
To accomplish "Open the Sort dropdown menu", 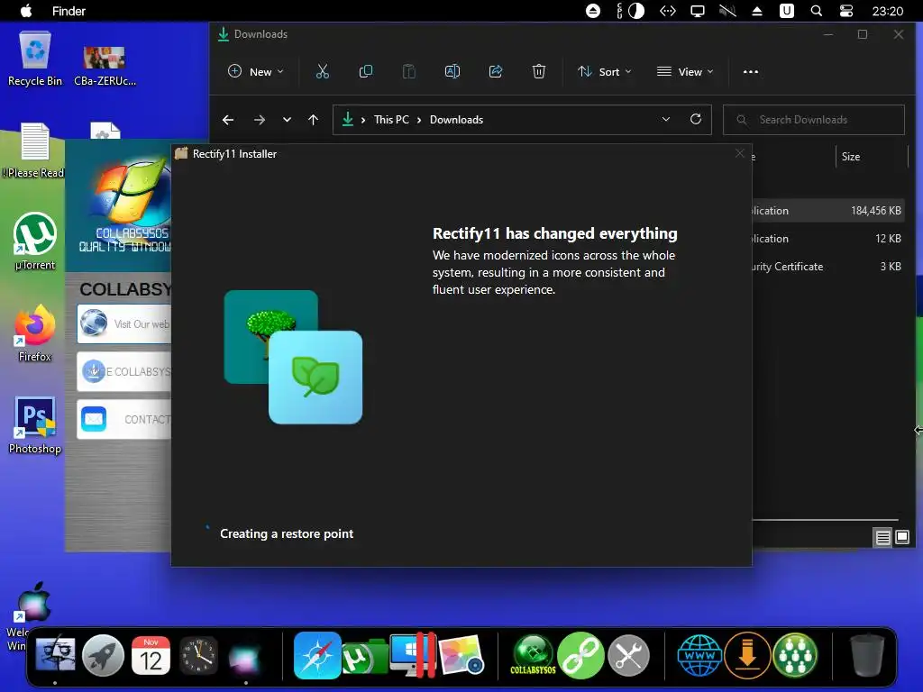I will coord(605,72).
